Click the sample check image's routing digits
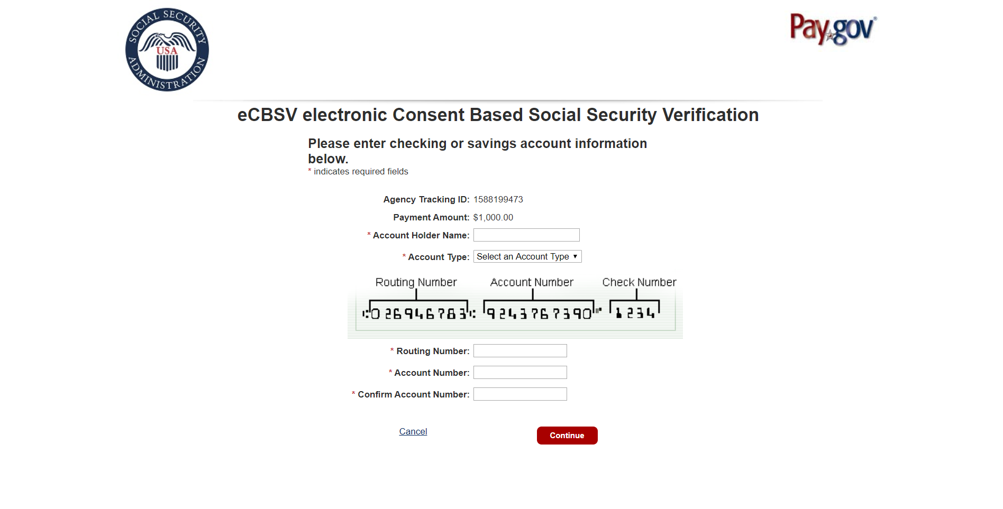This screenshot has width=1003, height=509. [x=418, y=313]
